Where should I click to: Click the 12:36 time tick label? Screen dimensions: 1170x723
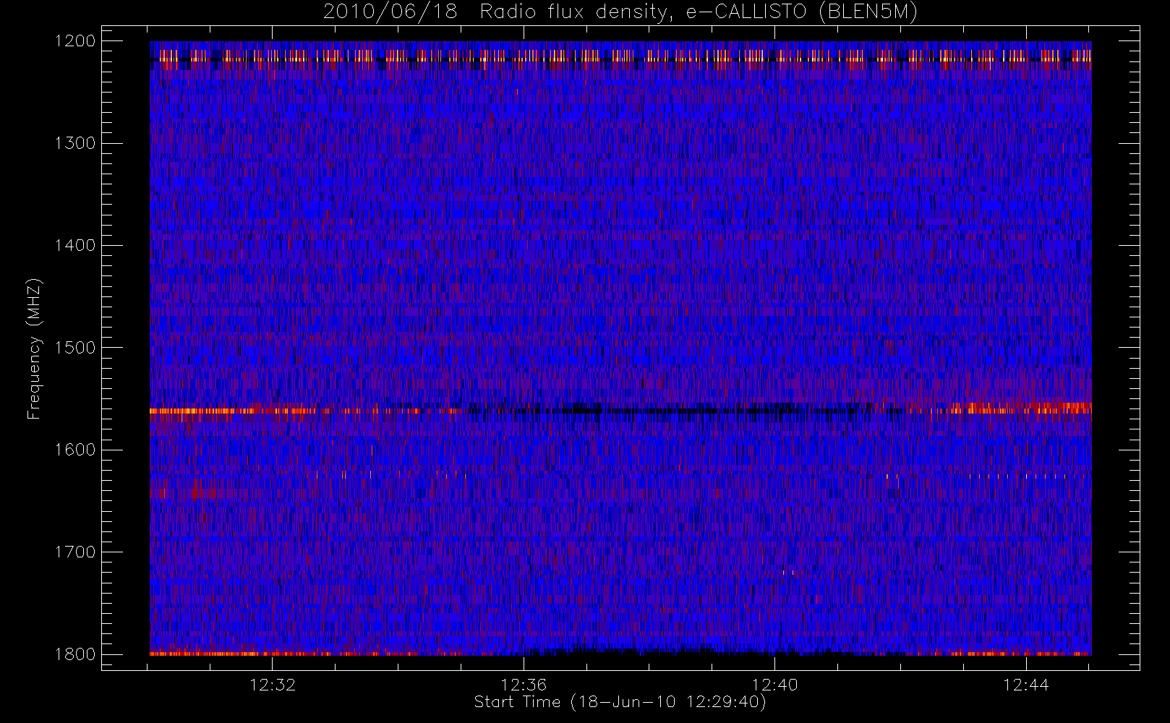[524, 685]
